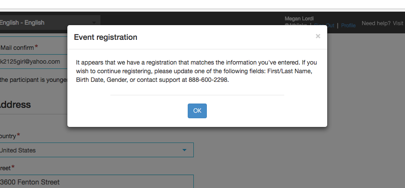Click the Street field label
The width and height of the screenshot is (405, 188).
tap(5, 168)
